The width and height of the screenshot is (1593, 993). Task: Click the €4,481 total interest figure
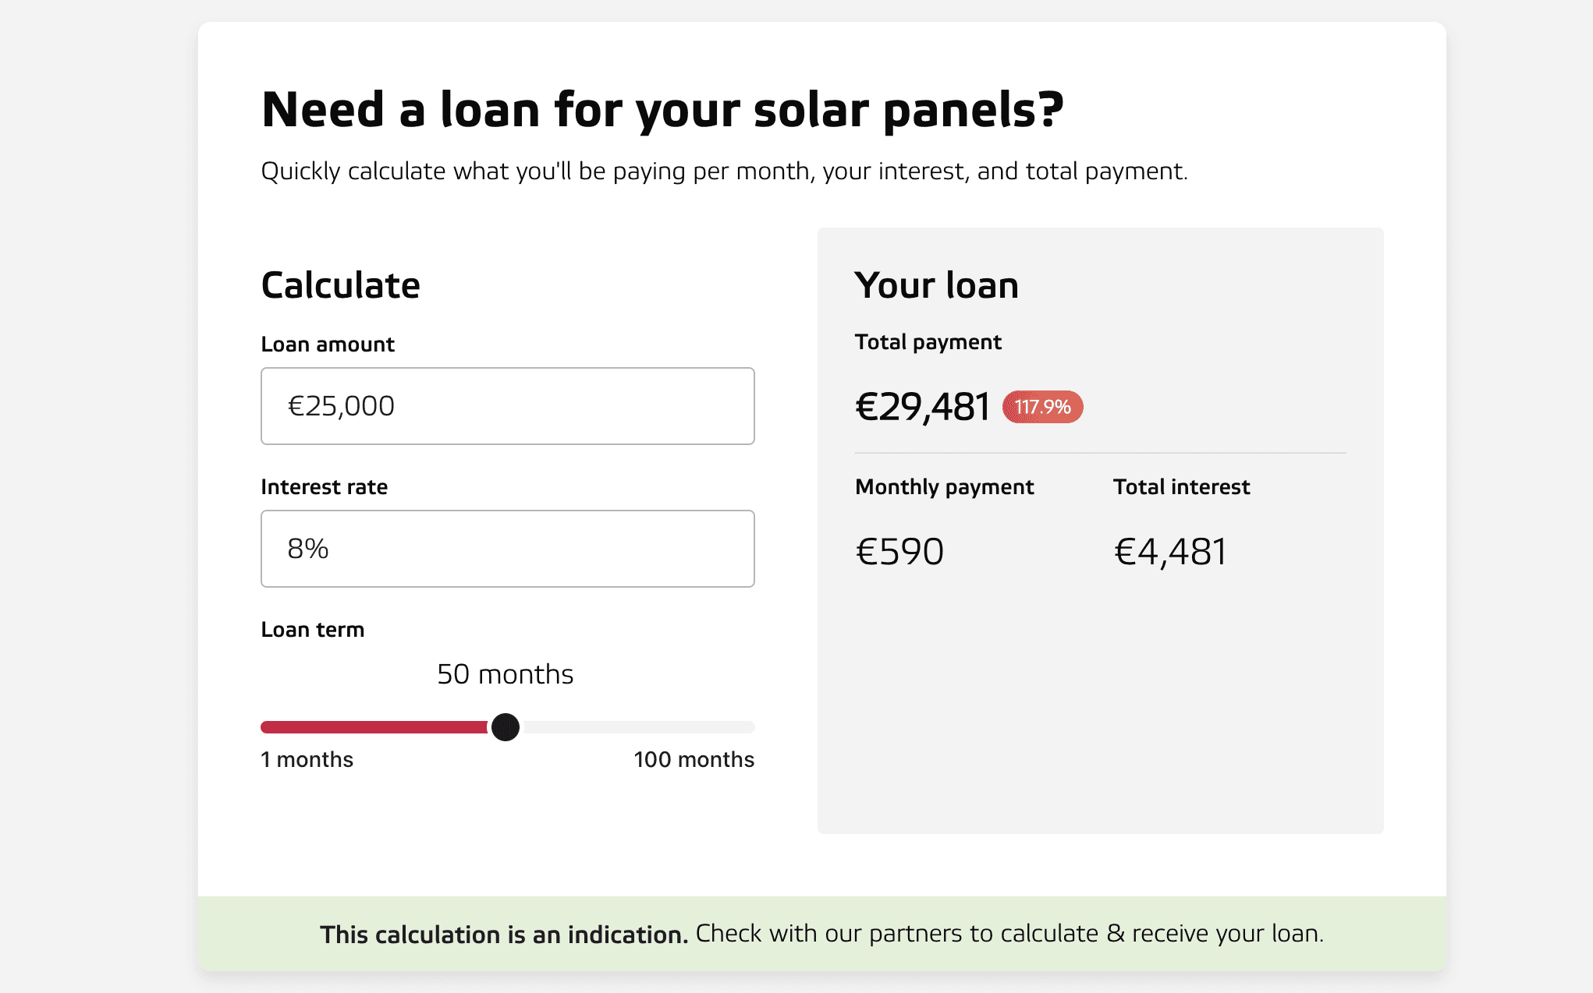tap(1170, 552)
